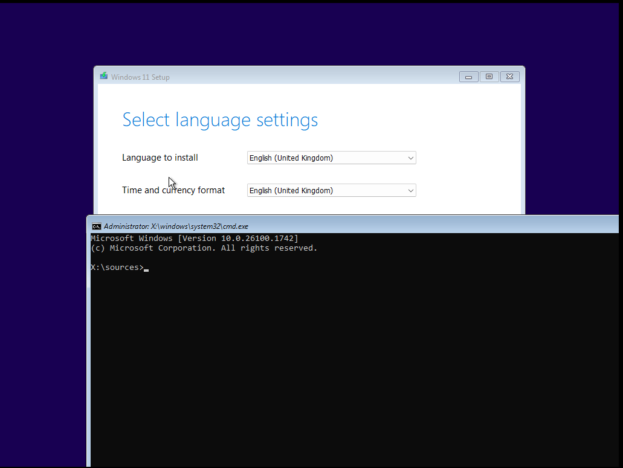Screen dimensions: 623x468
Task: Open the Time and currency format dropdown
Action: click(331, 190)
